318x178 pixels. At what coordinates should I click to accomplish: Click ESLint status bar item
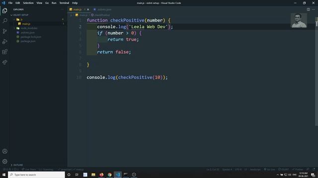[x=284, y=170]
